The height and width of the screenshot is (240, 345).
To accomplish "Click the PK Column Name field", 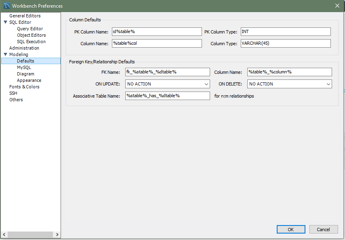I will click(x=157, y=31).
